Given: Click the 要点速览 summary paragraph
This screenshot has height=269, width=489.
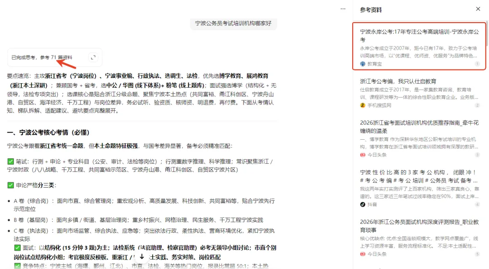Looking at the screenshot, I should tap(142, 93).
